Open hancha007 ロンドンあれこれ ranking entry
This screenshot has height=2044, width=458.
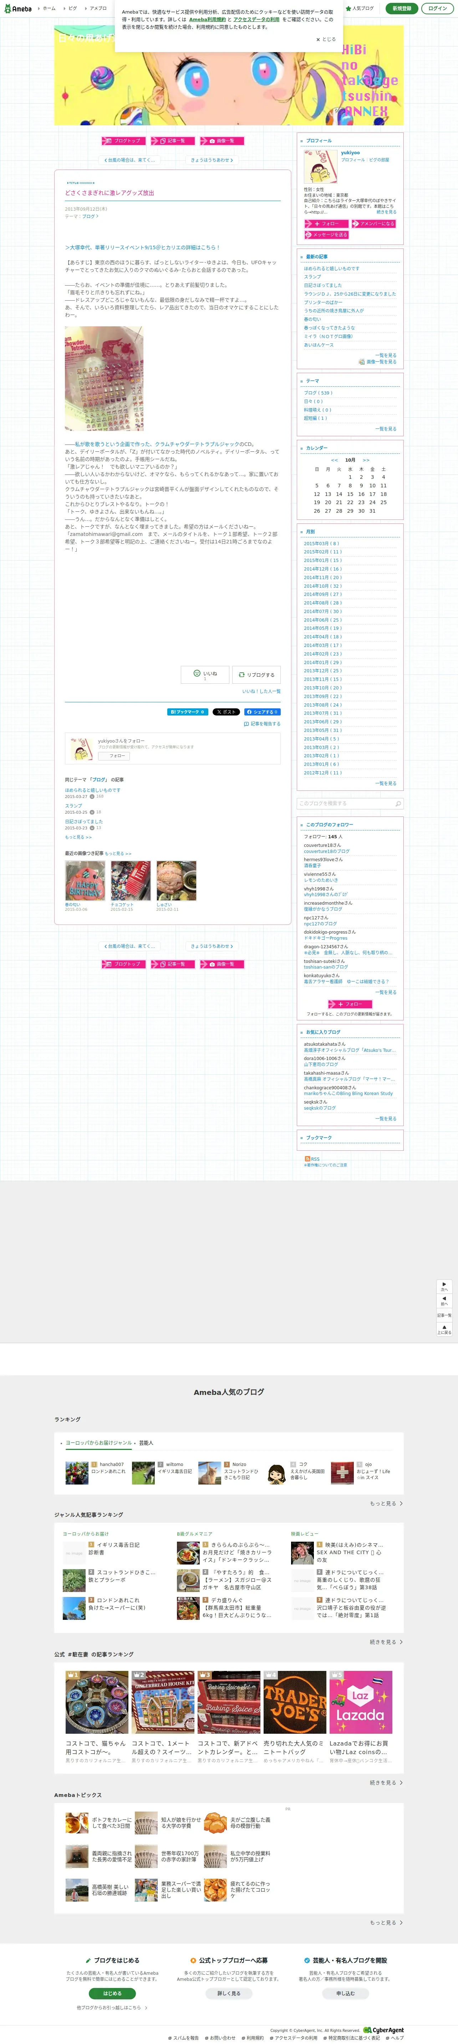point(96,1473)
